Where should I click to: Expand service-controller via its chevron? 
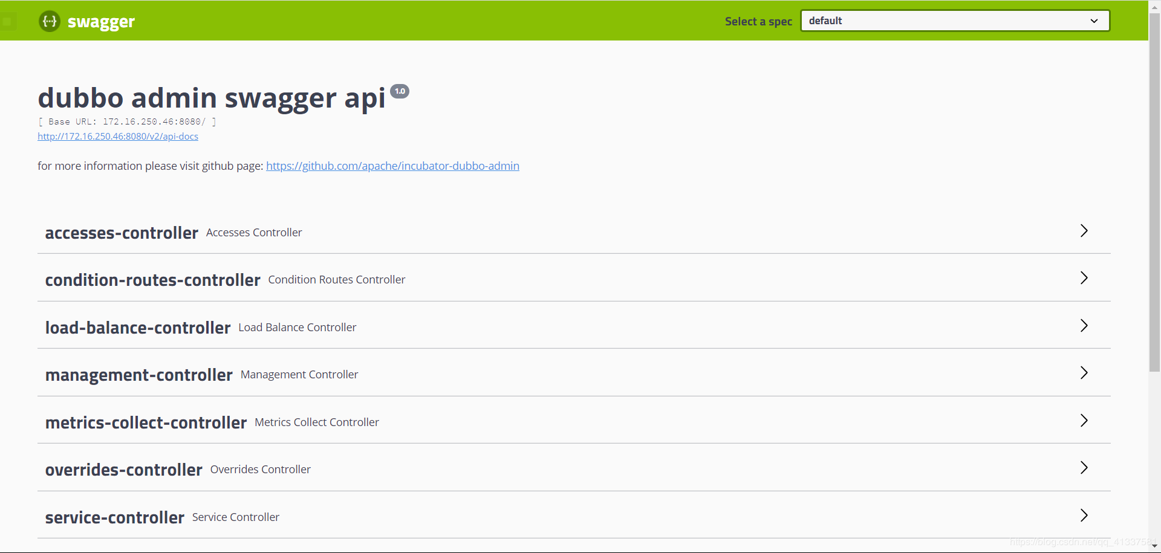tap(1084, 516)
